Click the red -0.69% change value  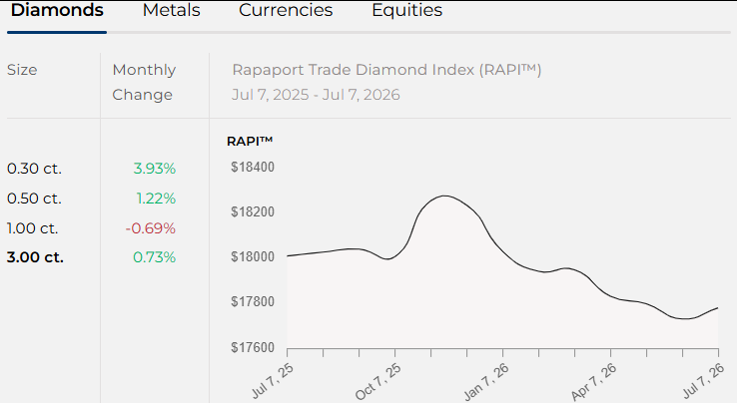point(151,228)
